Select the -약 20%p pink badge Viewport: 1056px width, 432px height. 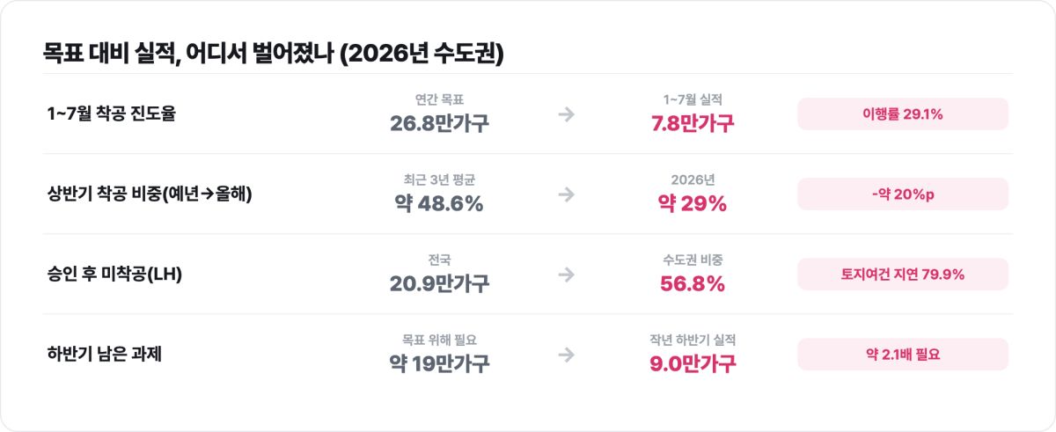(x=903, y=194)
